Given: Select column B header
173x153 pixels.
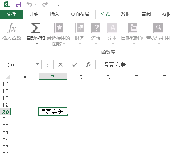Looking at the screenshot, I should pos(53,77).
